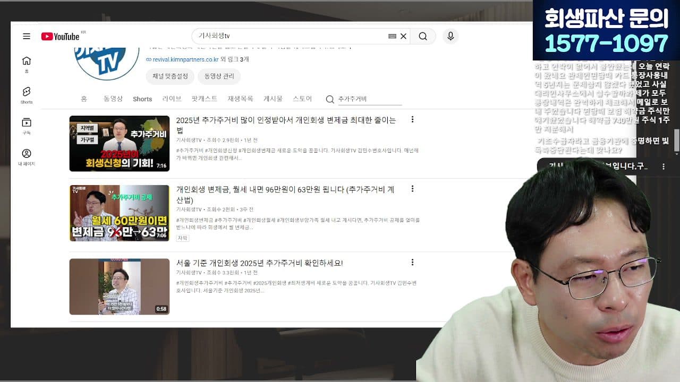Switch to the 게시물 channel tab

tap(273, 99)
